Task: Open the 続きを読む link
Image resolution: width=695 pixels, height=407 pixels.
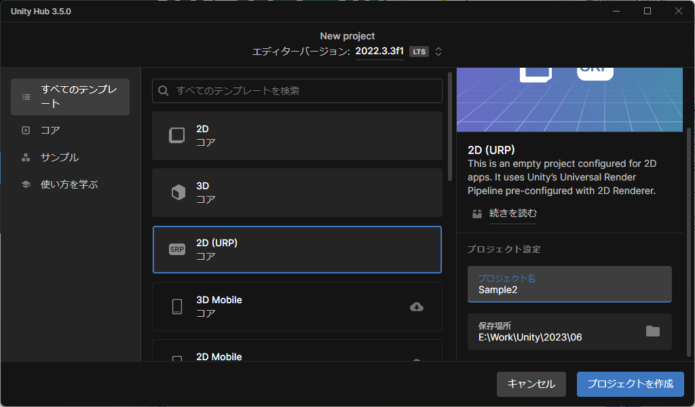Action: click(x=513, y=213)
